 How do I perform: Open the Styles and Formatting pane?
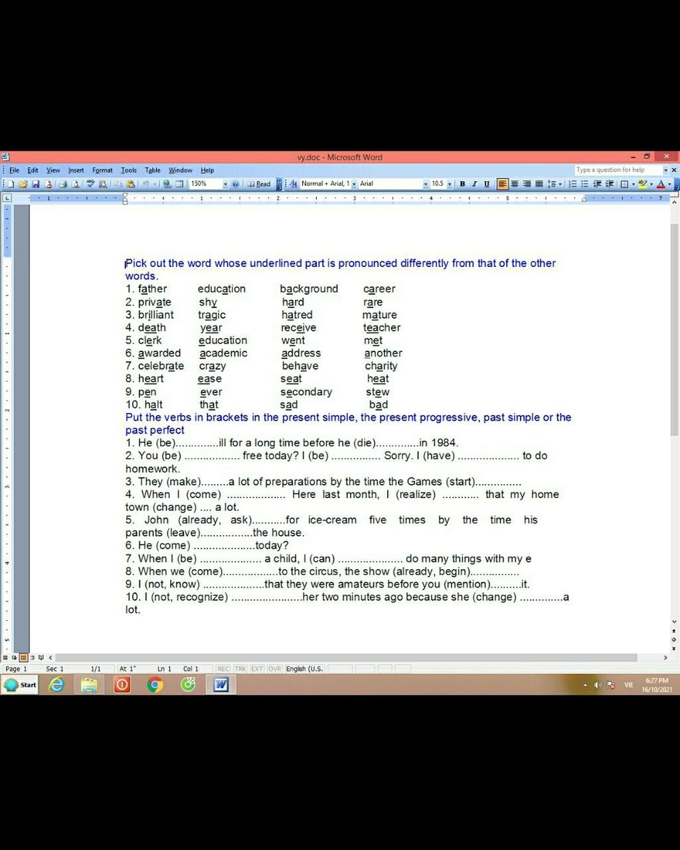[294, 184]
